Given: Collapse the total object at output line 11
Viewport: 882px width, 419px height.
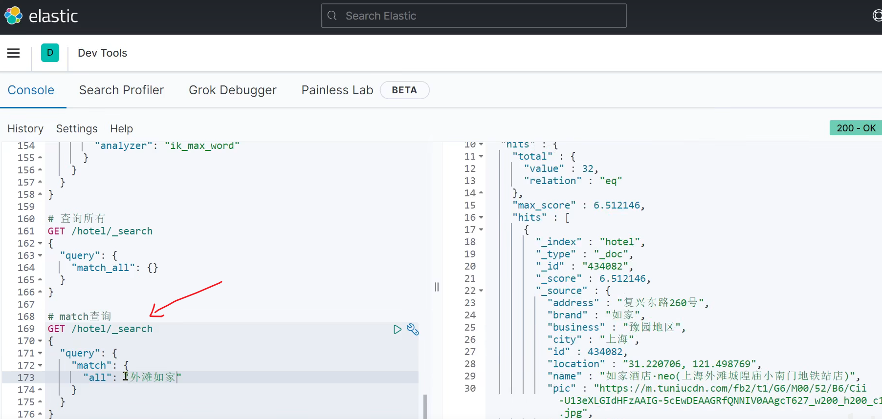Looking at the screenshot, I should coord(481,156).
